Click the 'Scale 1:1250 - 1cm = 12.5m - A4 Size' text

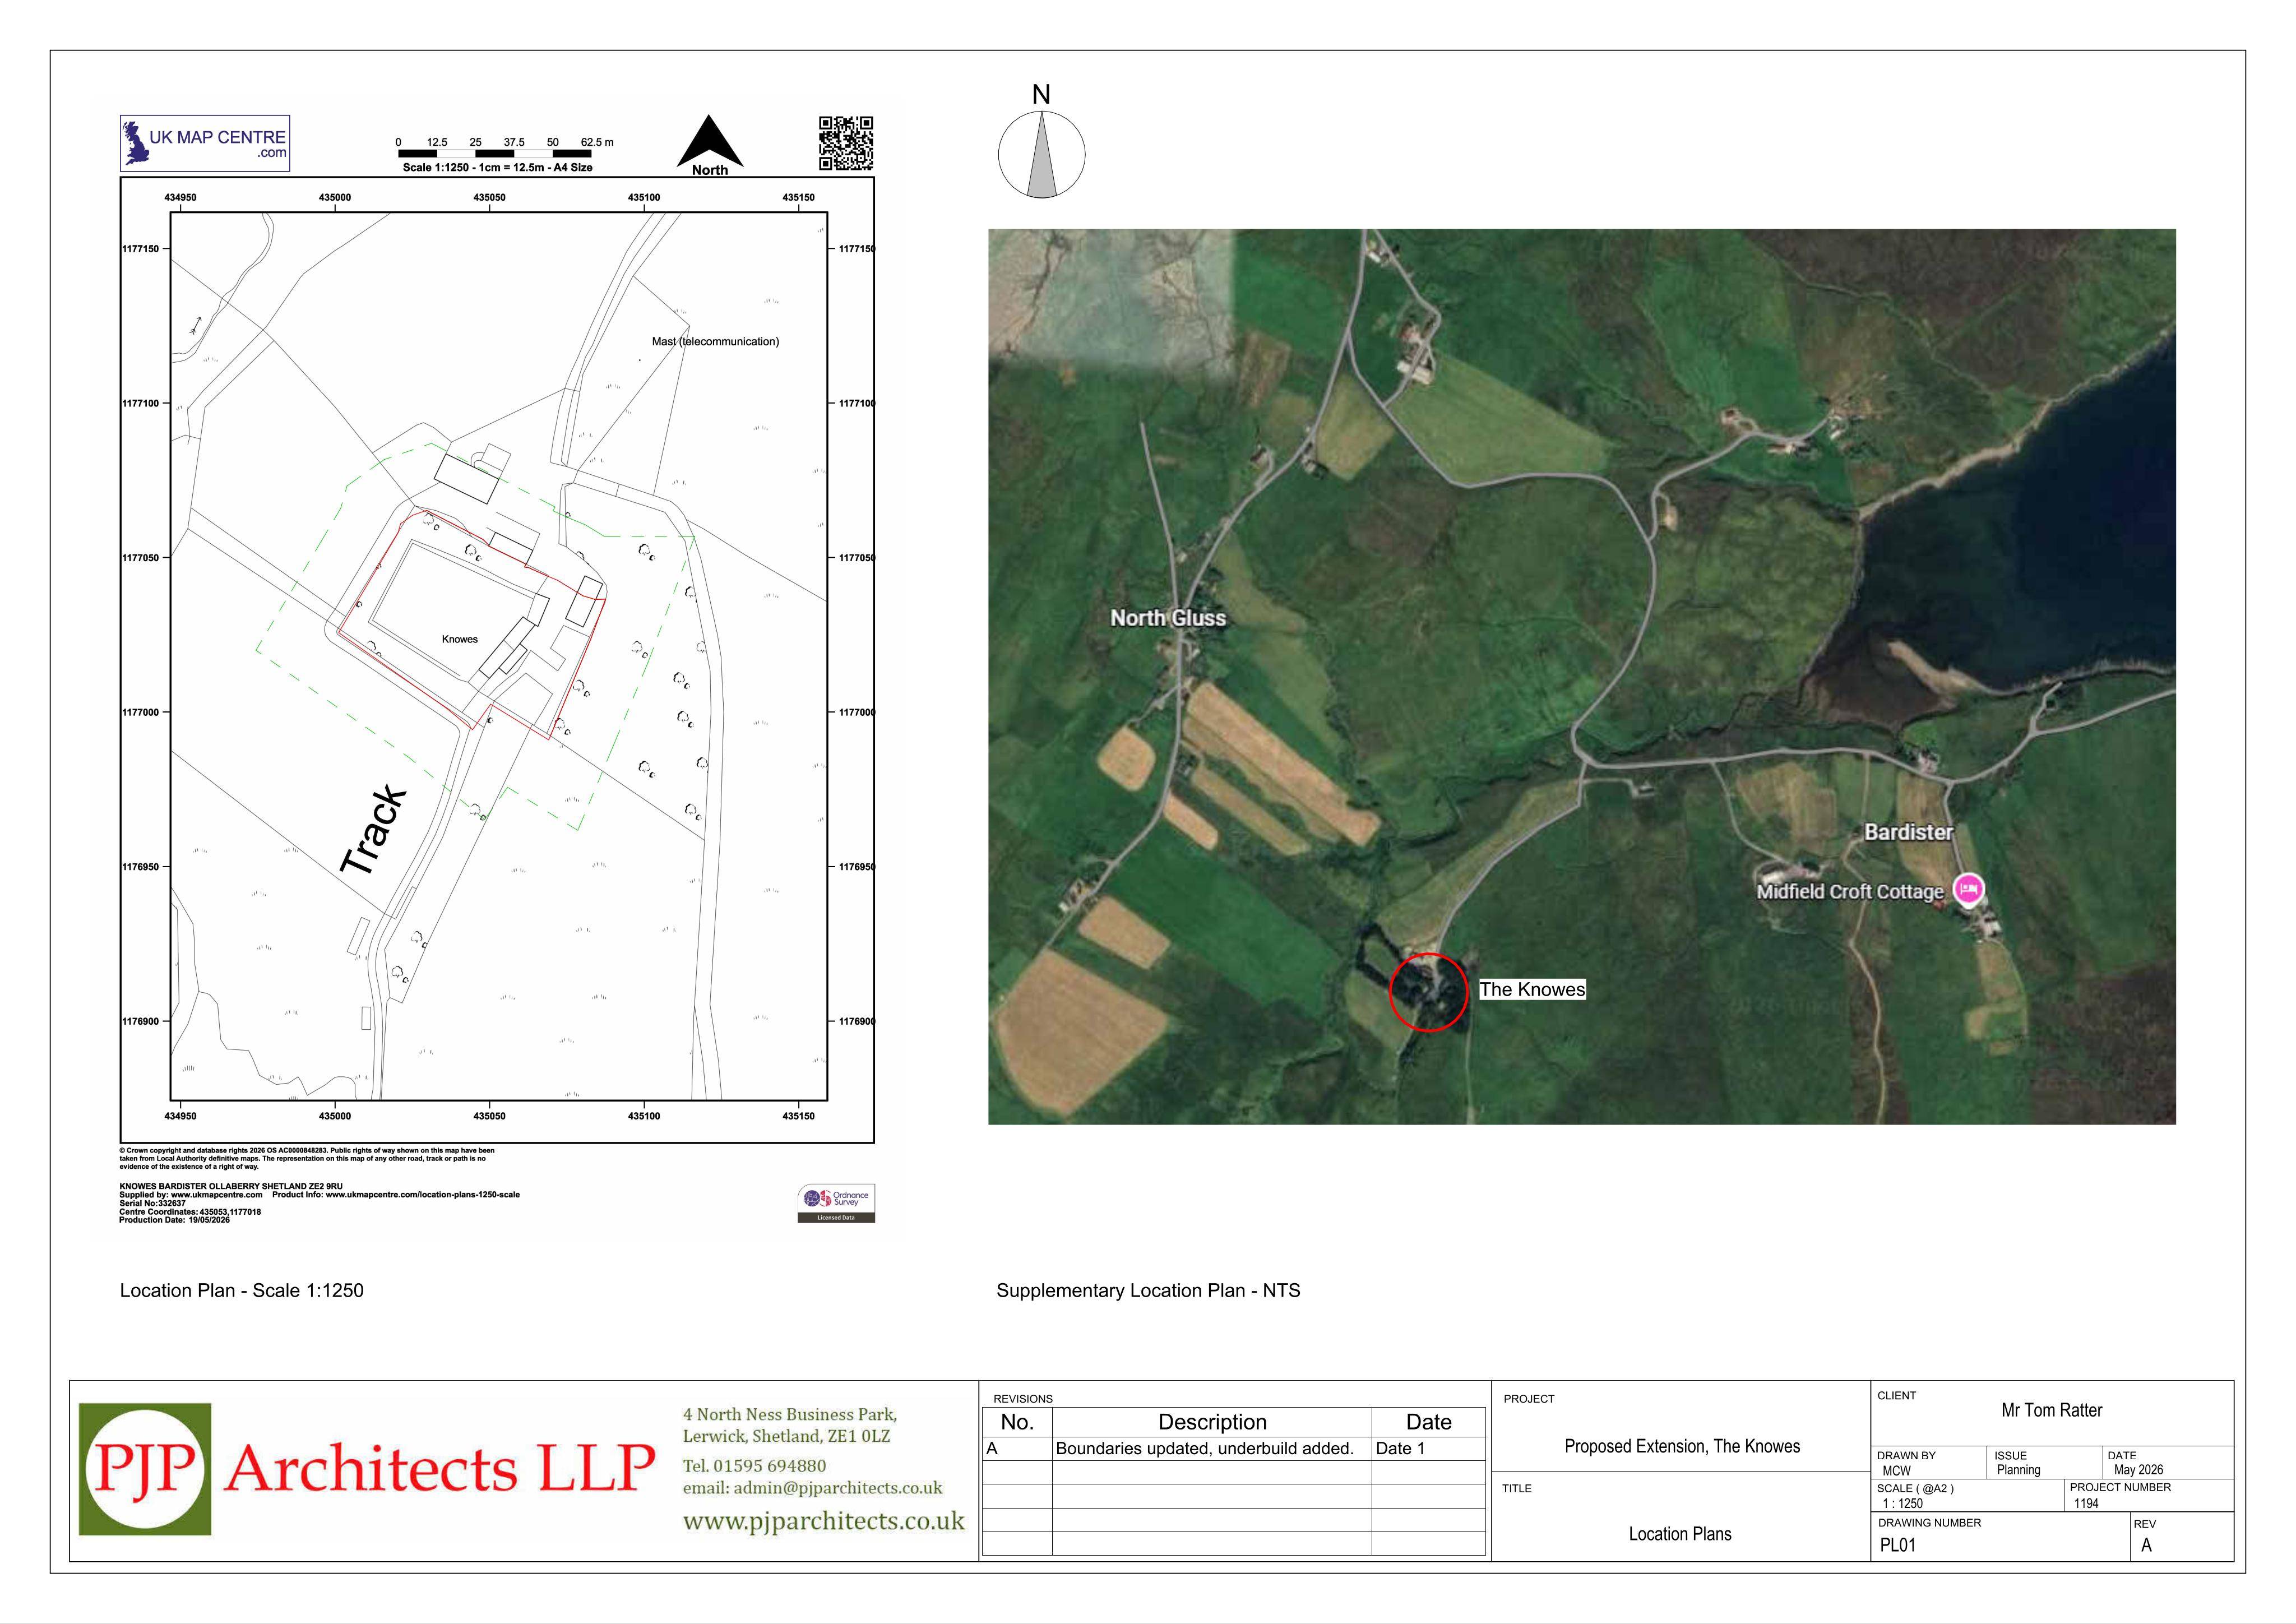pos(498,168)
